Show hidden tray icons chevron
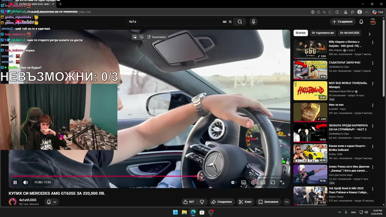The height and width of the screenshot is (217, 386). [x=340, y=212]
